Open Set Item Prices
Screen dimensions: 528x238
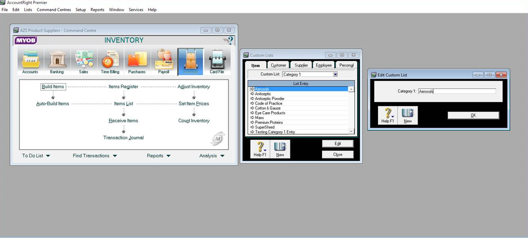(x=194, y=104)
